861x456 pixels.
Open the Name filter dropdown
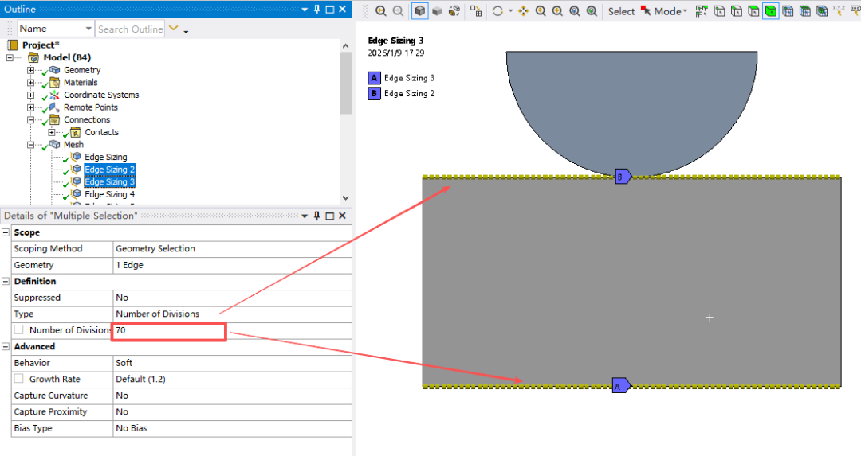pyautogui.click(x=88, y=29)
